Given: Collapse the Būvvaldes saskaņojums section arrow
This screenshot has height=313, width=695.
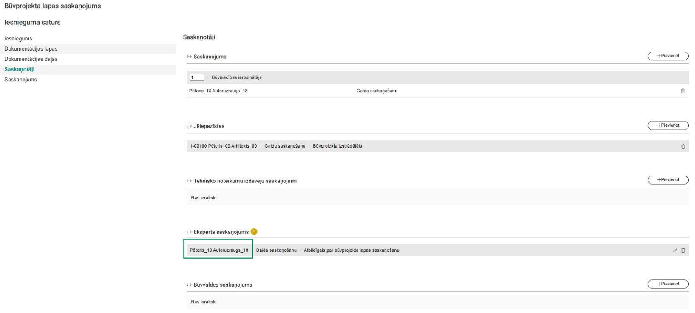Looking at the screenshot, I should click(x=189, y=285).
